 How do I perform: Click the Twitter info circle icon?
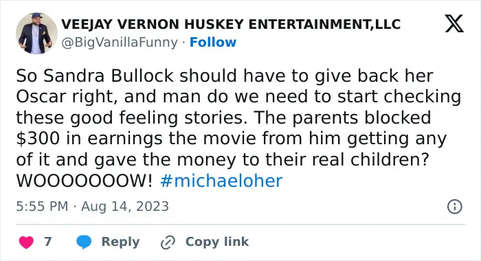[x=455, y=207]
